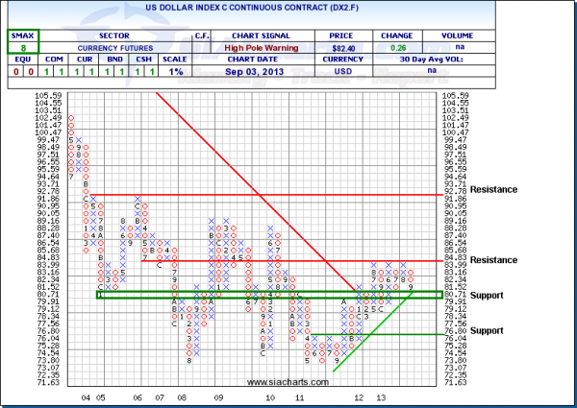Click the Support label near 76.80

click(x=487, y=329)
